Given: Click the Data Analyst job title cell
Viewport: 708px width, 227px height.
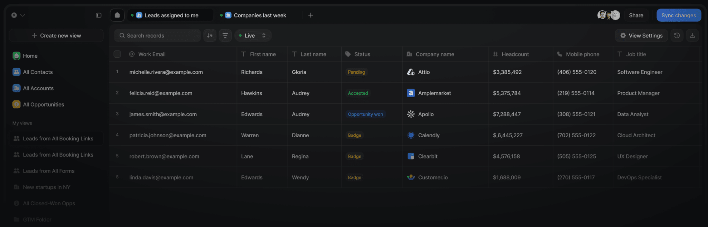Looking at the screenshot, I should [656, 114].
